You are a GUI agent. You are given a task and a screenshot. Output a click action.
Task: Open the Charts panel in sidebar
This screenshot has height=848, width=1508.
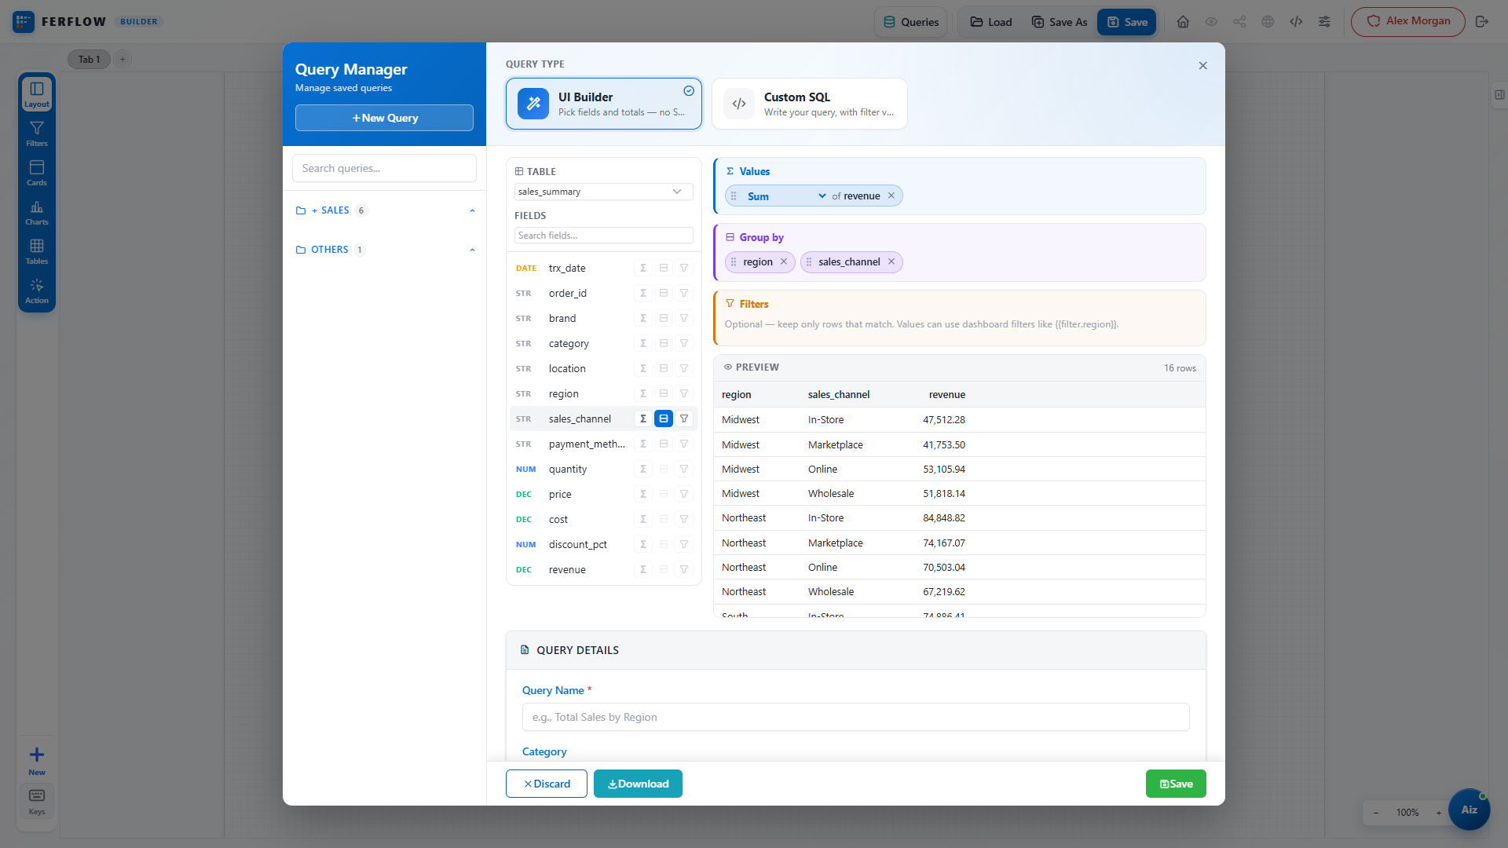tap(37, 212)
